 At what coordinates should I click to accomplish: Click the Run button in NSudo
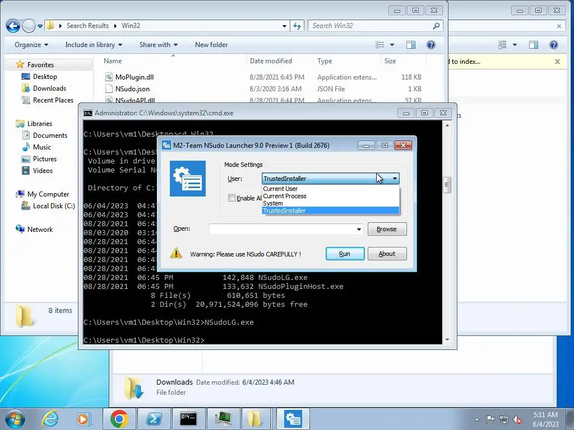click(x=345, y=254)
